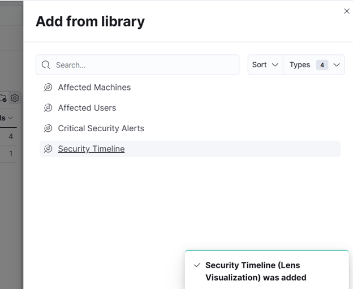353x289 pixels.
Task: Open the Sort dropdown
Action: [x=265, y=65]
